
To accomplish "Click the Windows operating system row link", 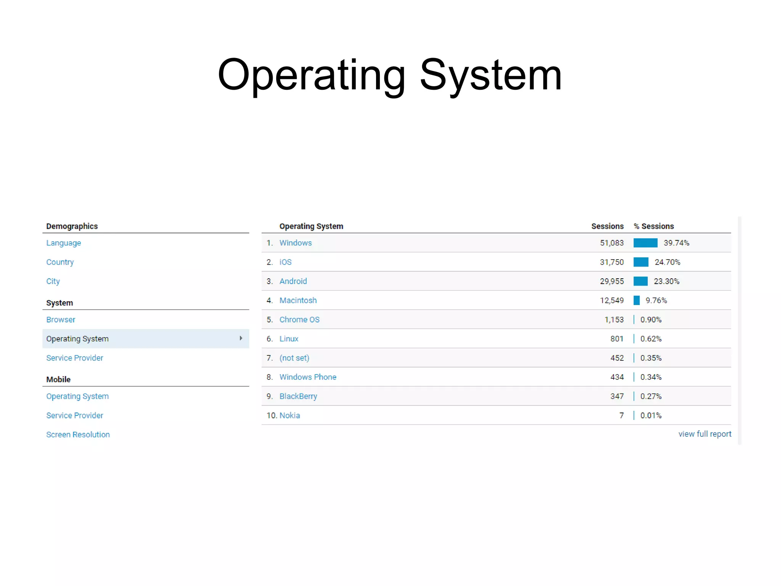I will (296, 243).
